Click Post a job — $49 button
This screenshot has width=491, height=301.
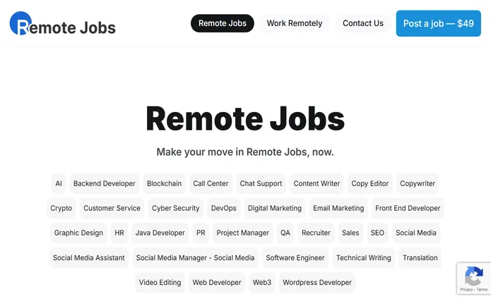[439, 23]
